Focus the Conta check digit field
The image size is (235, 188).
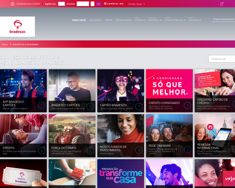click(92, 4)
